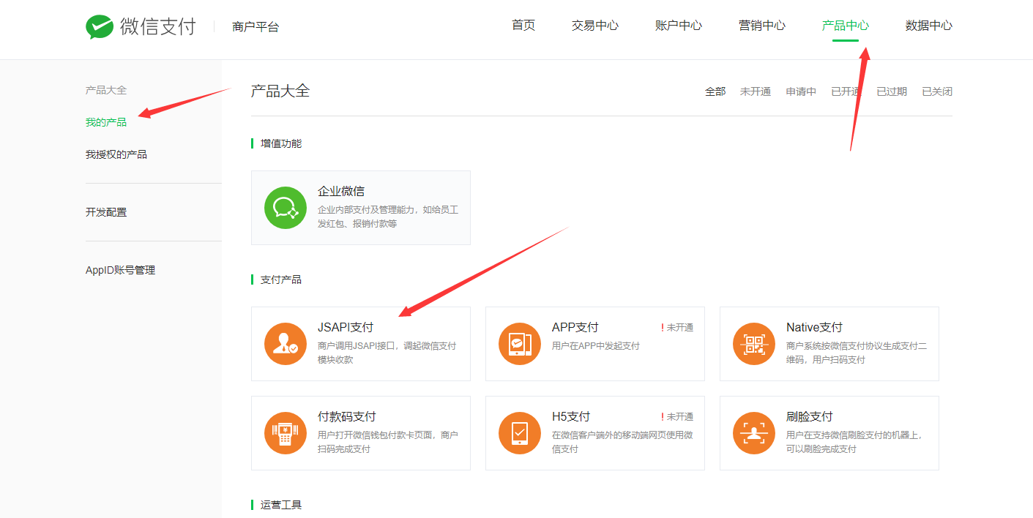The width and height of the screenshot is (1033, 518).
Task: Open AppID账号管理 in sidebar
Action: (x=120, y=270)
